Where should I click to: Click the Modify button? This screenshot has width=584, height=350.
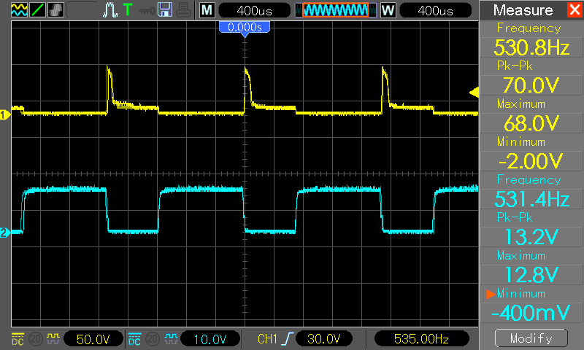531,338
